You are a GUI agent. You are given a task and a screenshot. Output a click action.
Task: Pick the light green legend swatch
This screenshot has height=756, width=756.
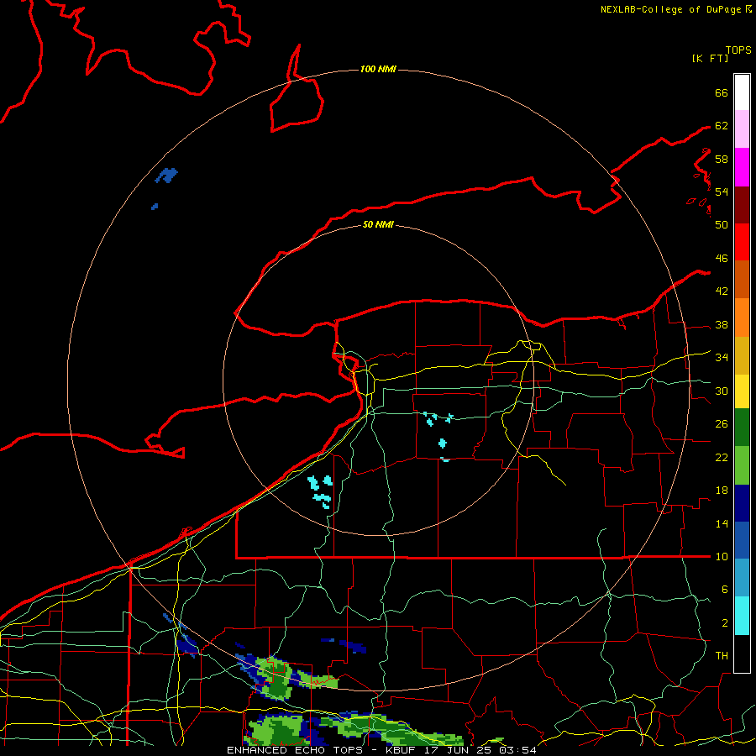point(742,465)
